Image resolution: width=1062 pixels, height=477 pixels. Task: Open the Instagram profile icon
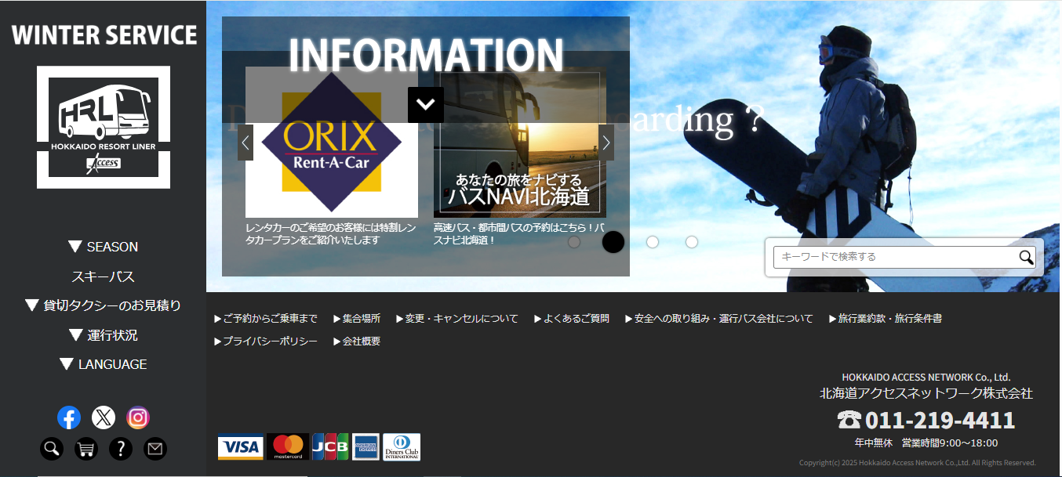click(x=138, y=417)
